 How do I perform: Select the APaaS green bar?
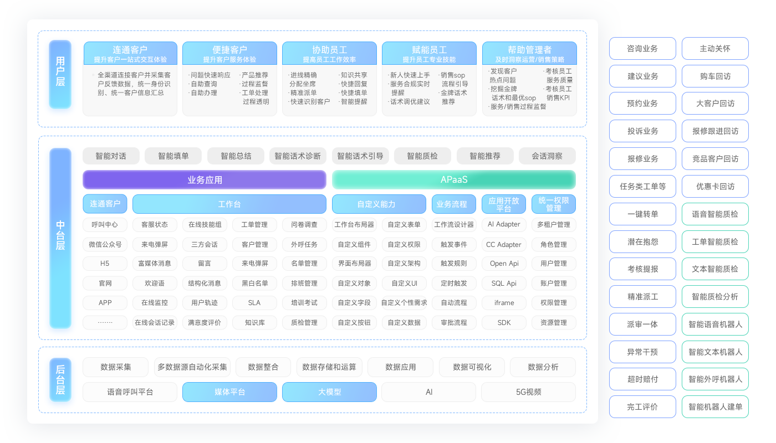[x=453, y=180]
